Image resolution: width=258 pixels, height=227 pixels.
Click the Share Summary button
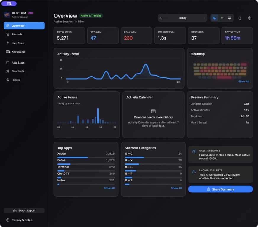tap(220, 189)
